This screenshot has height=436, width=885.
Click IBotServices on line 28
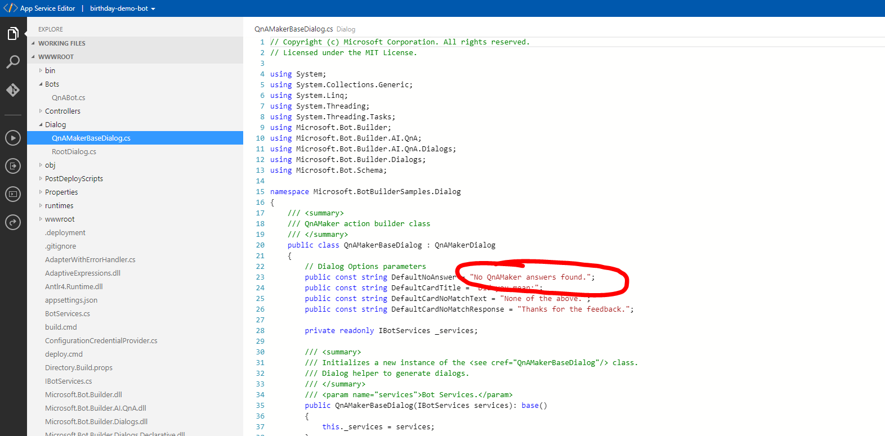pyautogui.click(x=404, y=330)
